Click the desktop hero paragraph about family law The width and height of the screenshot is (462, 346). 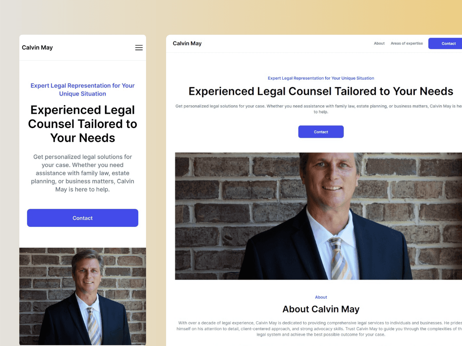(x=319, y=109)
